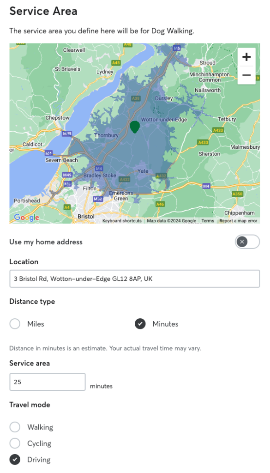Image resolution: width=270 pixels, height=473 pixels.
Task: Click the Google logo on map
Action: pyautogui.click(x=26, y=217)
